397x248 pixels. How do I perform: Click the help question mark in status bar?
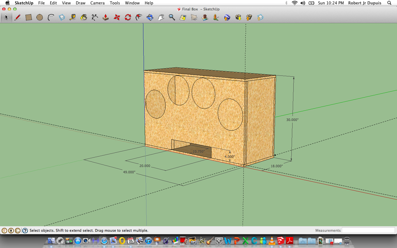coord(25,231)
